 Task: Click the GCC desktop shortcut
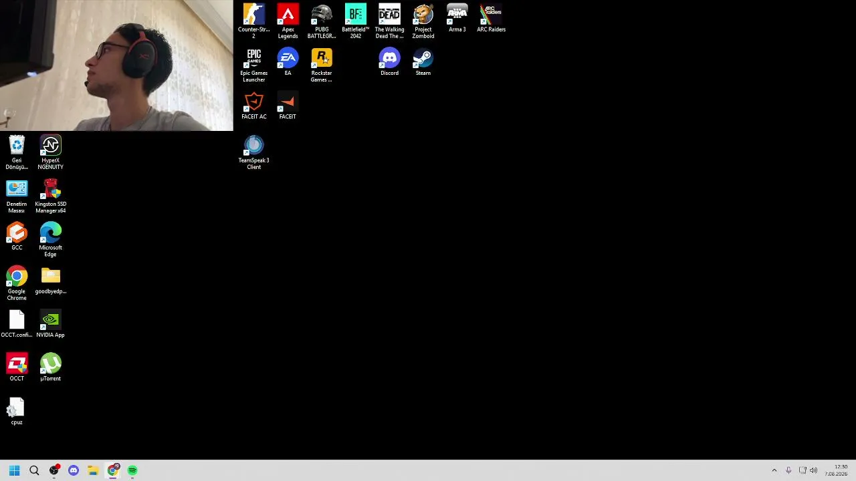pyautogui.click(x=17, y=236)
